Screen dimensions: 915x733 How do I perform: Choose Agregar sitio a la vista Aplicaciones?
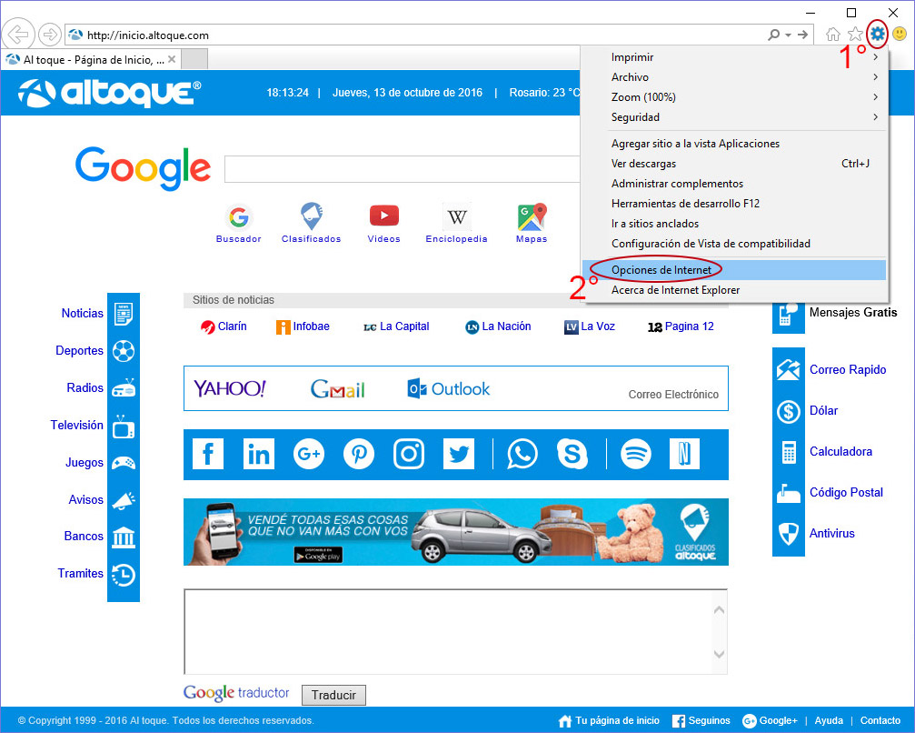[734, 144]
